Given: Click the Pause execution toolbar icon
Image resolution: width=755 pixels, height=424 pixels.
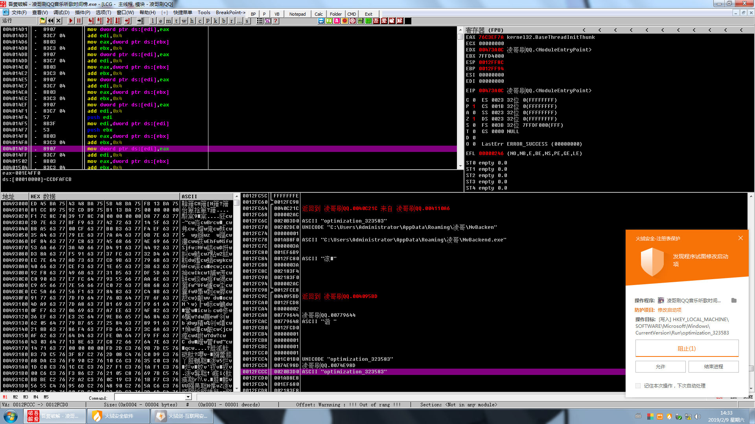Looking at the screenshot, I should (79, 21).
